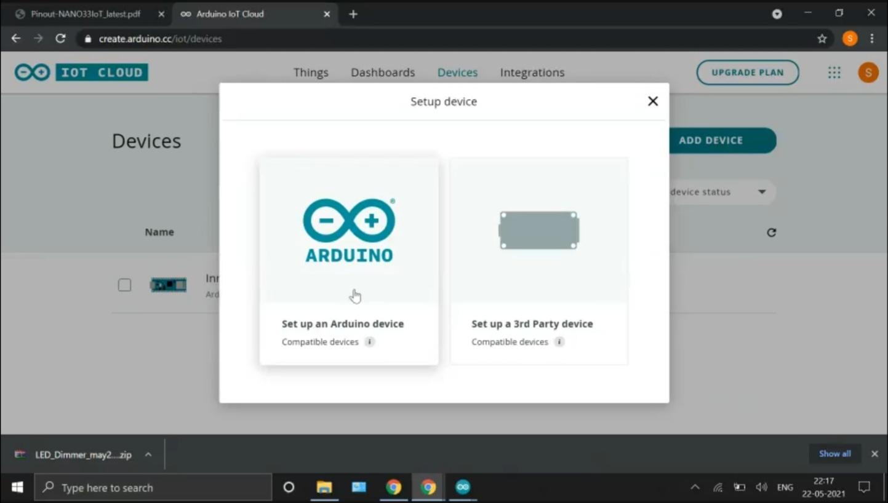The image size is (888, 503).
Task: Choose Set up a 3rd Party device card
Action: (x=539, y=261)
